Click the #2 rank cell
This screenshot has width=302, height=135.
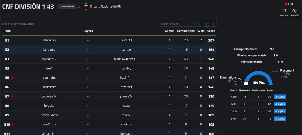tap(7, 50)
